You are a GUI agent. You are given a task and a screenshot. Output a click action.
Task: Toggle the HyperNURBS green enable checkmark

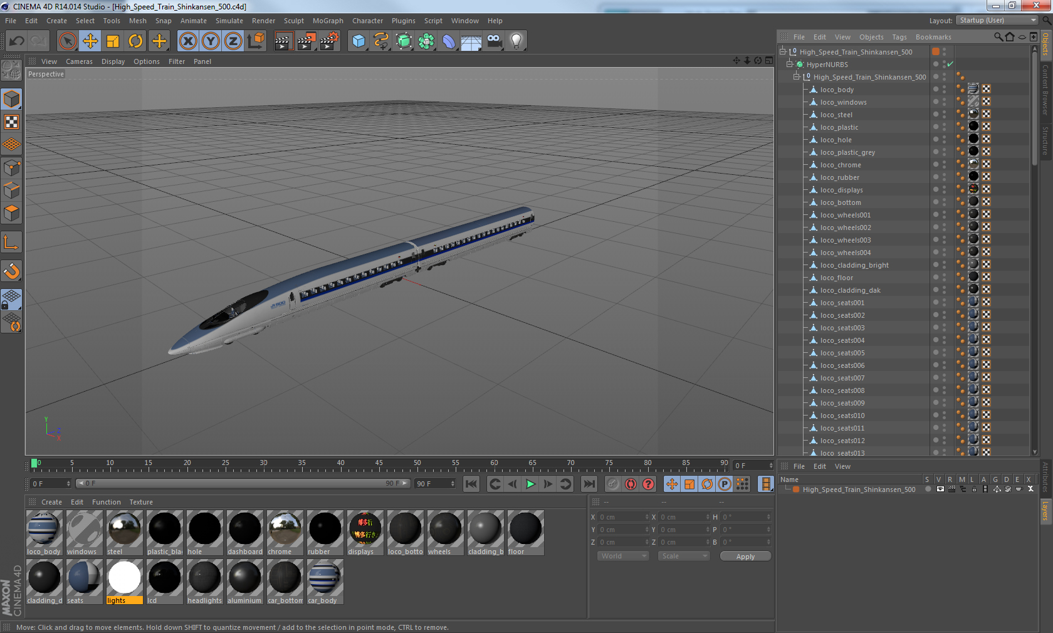coord(950,64)
